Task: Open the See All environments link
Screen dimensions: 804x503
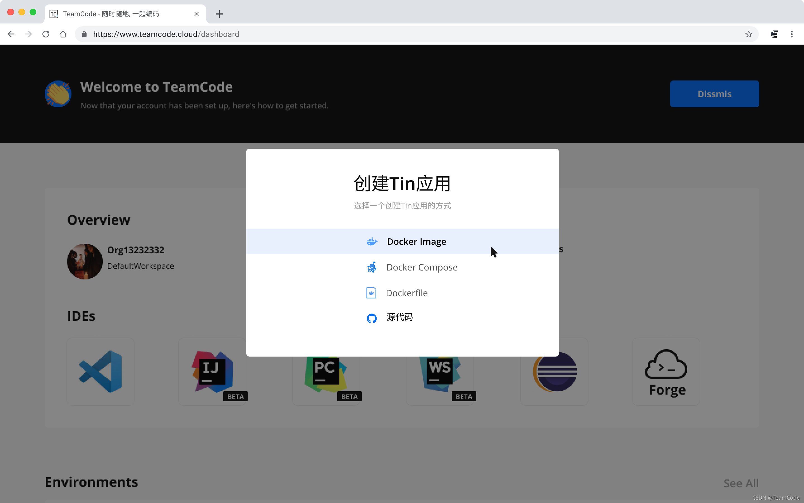Action: coord(741,483)
